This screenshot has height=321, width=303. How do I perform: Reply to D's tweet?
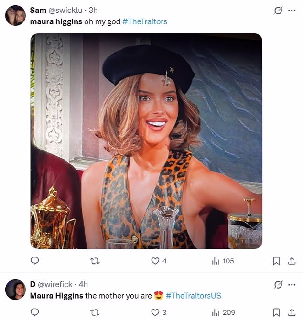34,312
